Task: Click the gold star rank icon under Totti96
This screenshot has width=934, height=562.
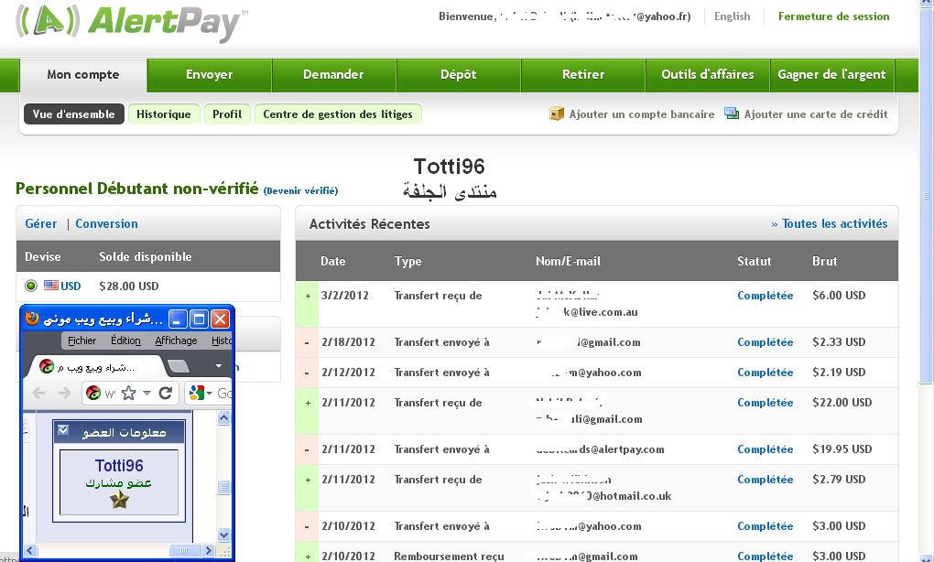Action: click(119, 500)
